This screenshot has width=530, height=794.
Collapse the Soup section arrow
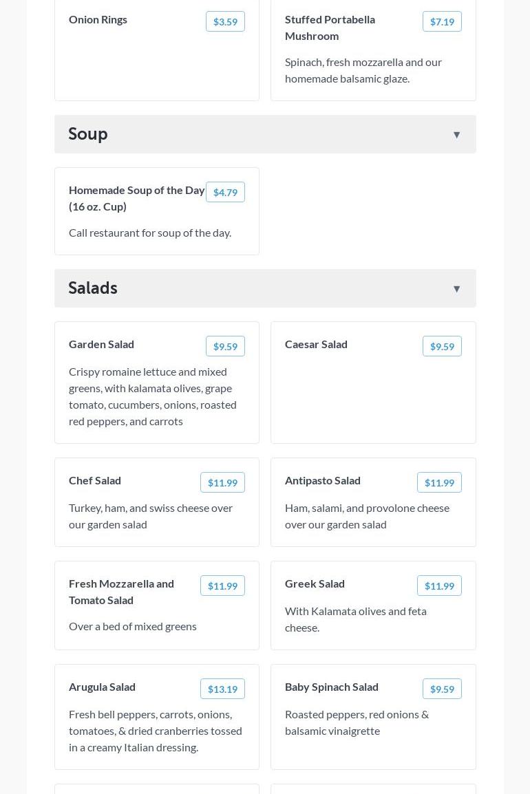click(x=456, y=135)
